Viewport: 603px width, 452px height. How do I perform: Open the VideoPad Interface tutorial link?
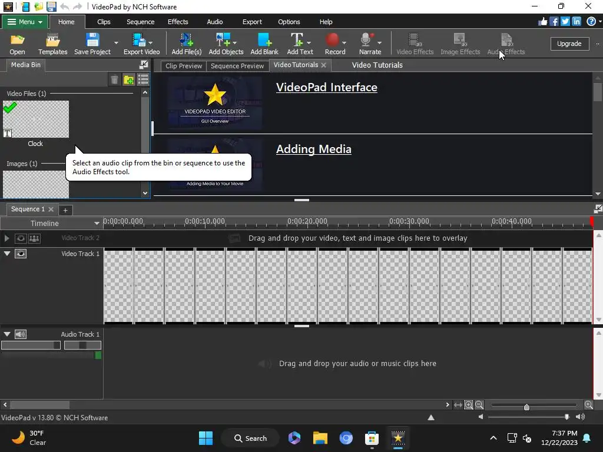coord(326,87)
